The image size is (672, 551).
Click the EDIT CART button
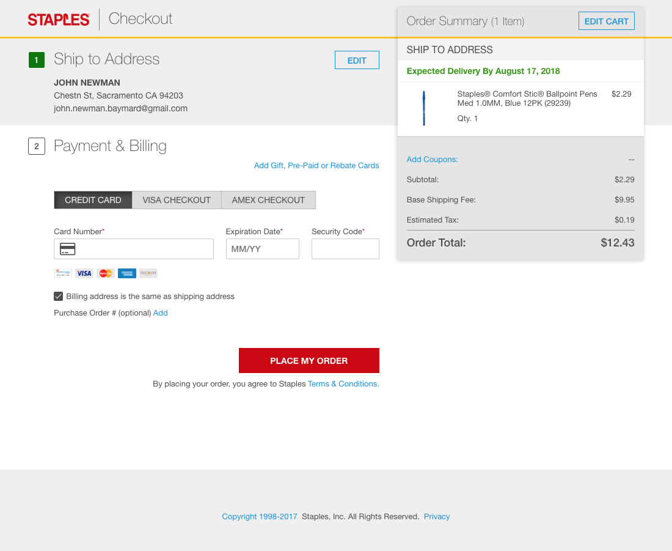[x=606, y=20]
